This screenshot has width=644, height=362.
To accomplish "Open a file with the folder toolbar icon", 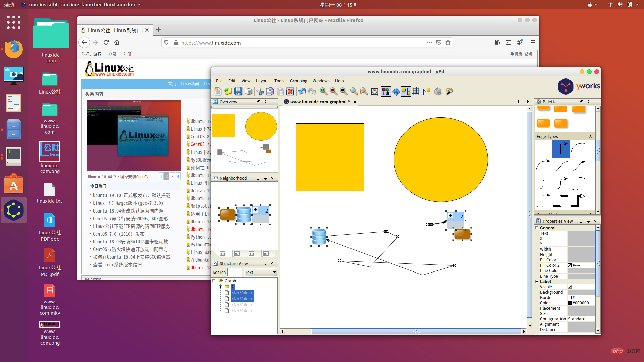I will click(228, 91).
